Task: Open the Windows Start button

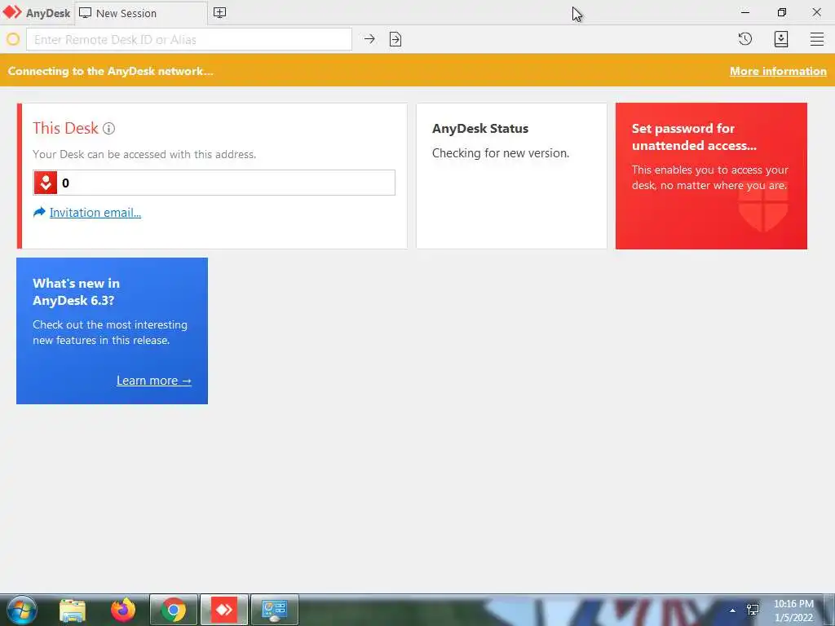Action: pos(22,610)
